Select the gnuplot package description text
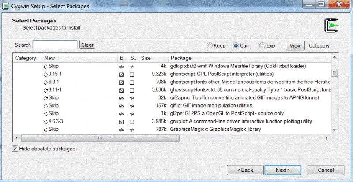This screenshot has height=182, width=353. [241, 122]
